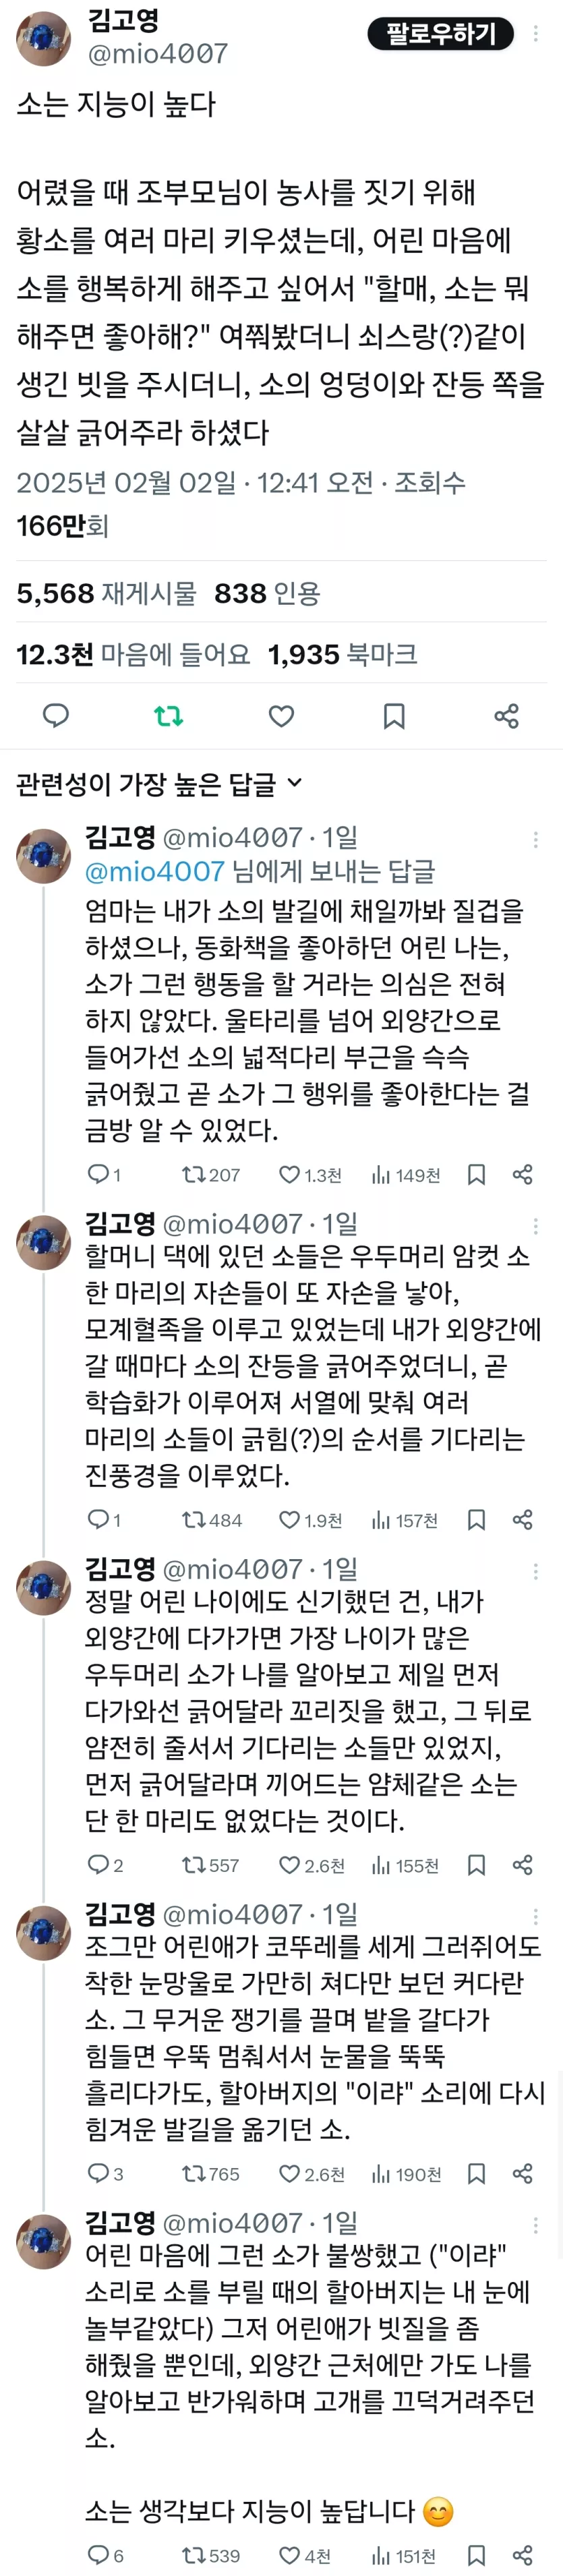The image size is (563, 2576).
Task: Repost the reply with 484 reposts
Action: pyautogui.click(x=193, y=1520)
